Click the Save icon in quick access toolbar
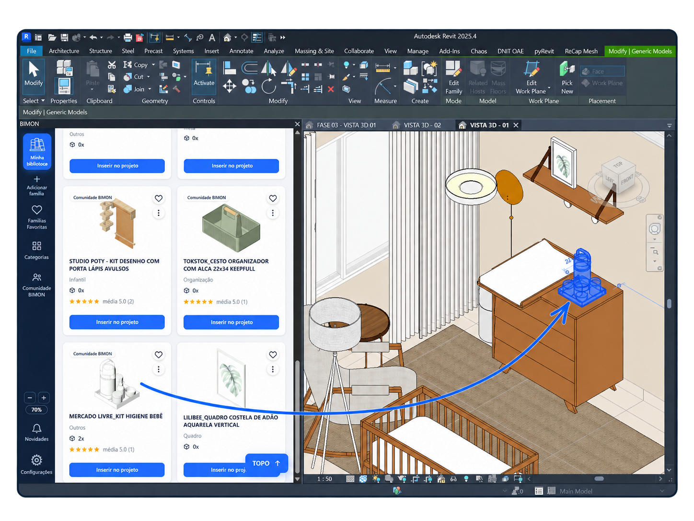694x521 pixels. (64, 37)
